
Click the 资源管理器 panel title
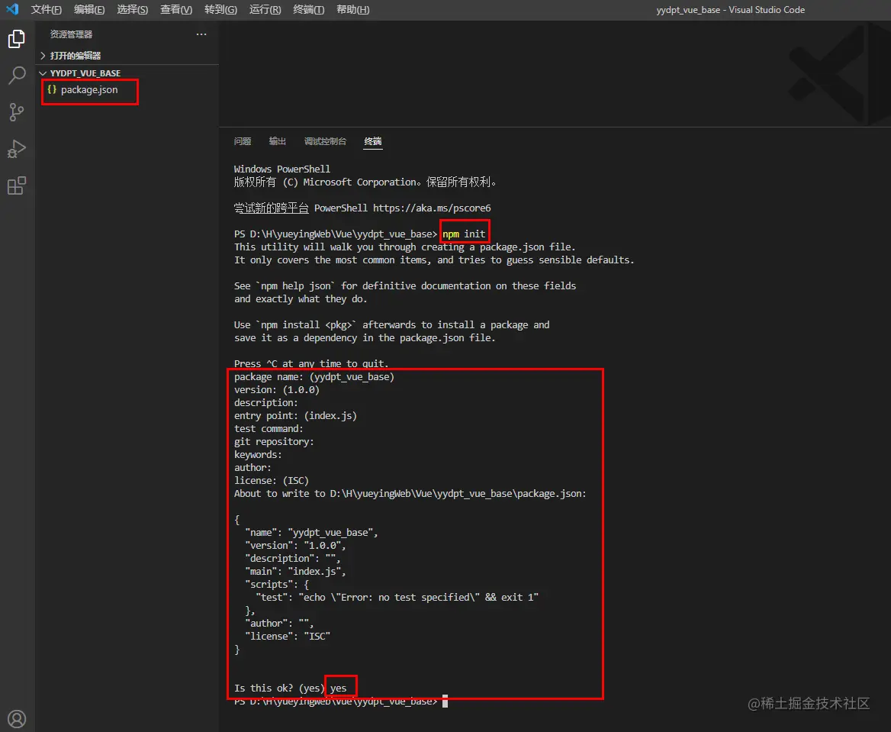pyautogui.click(x=71, y=34)
